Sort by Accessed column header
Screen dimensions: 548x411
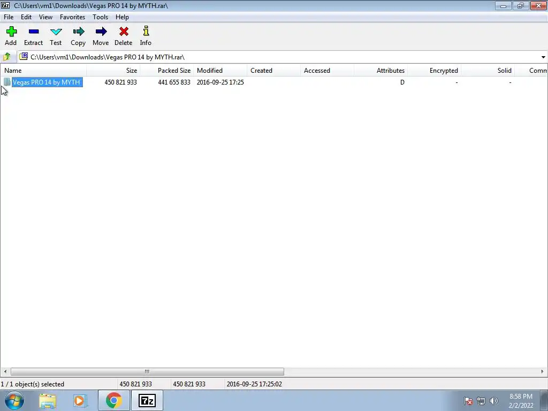pyautogui.click(x=327, y=70)
